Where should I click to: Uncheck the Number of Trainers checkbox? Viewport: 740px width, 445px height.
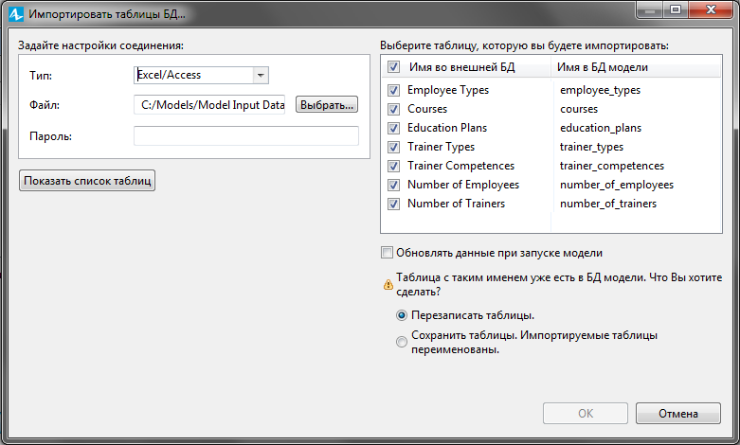[x=393, y=204]
